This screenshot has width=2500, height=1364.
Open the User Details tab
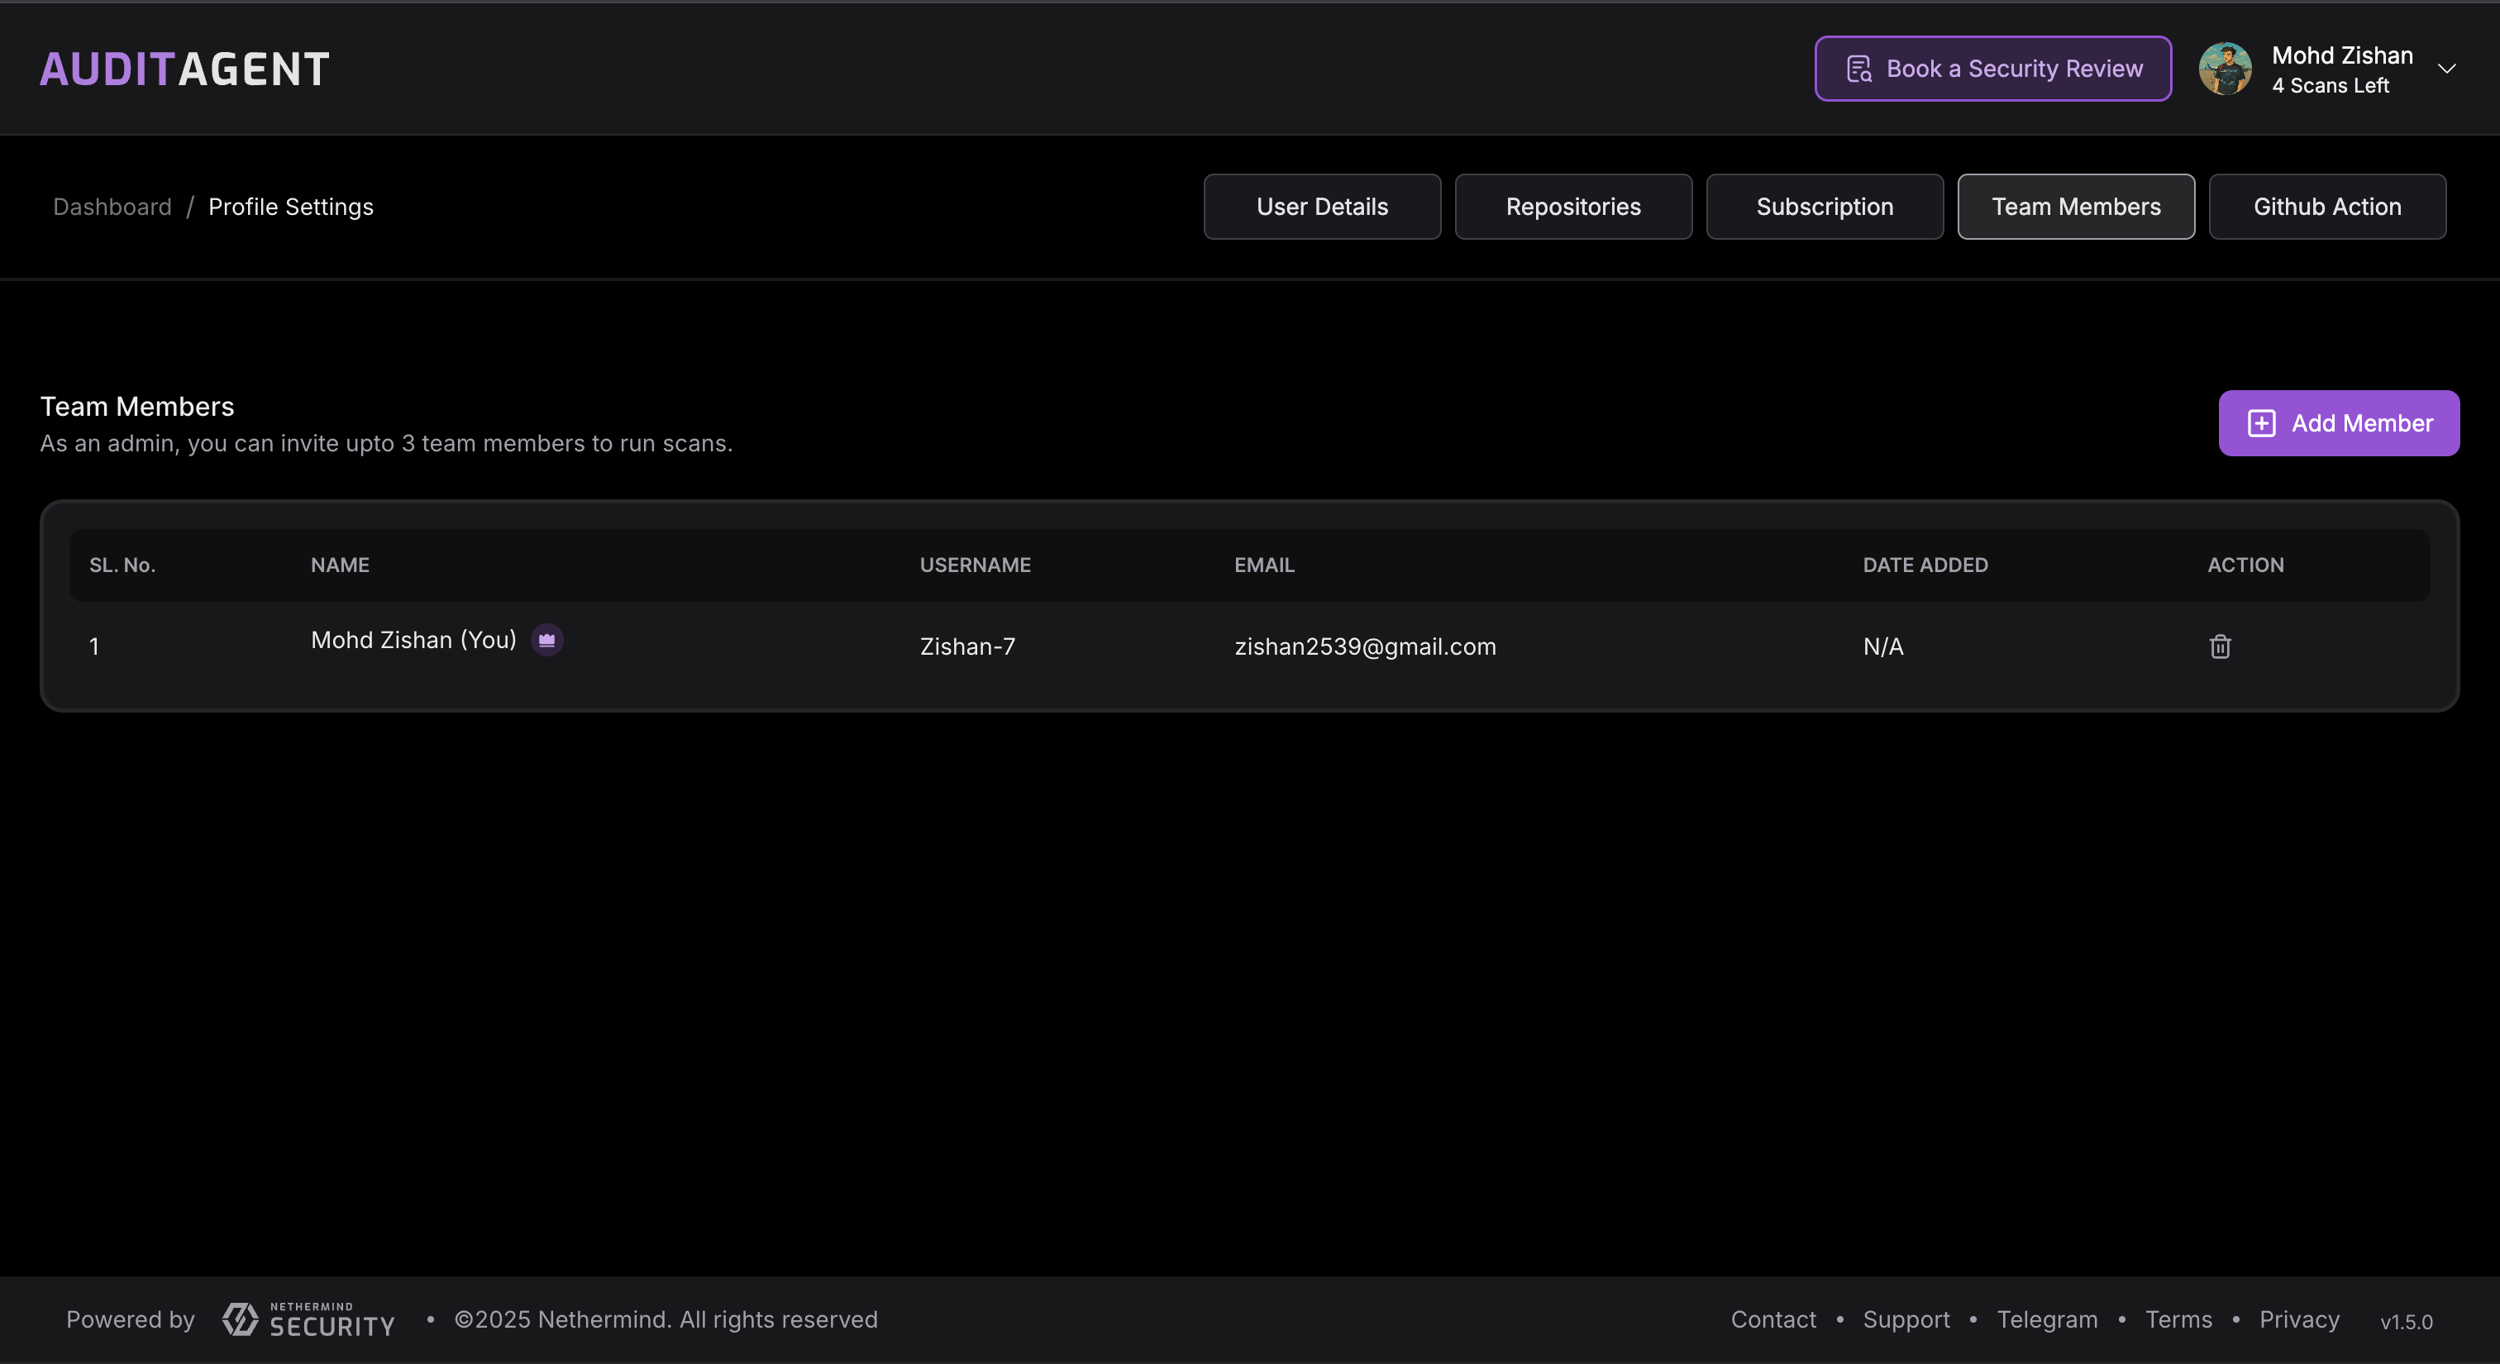click(1322, 207)
